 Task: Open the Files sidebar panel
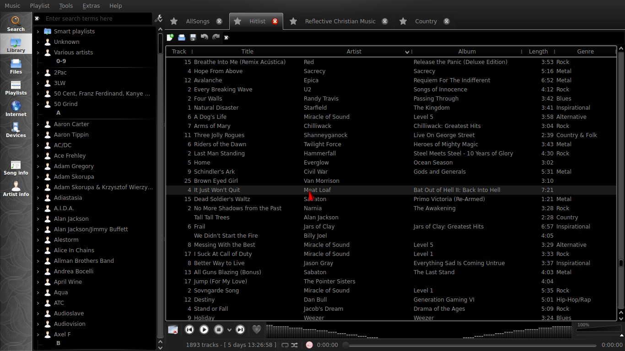click(16, 66)
